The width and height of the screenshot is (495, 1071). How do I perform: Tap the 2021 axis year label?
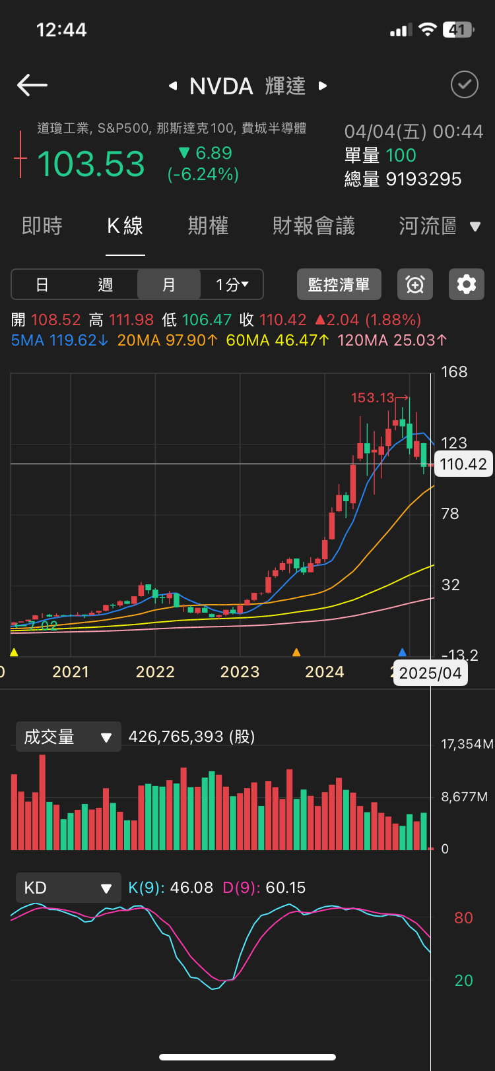click(71, 672)
